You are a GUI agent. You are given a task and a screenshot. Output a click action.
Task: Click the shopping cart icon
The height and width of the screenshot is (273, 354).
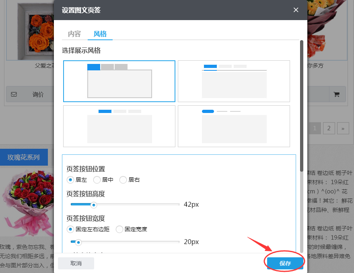337,94
